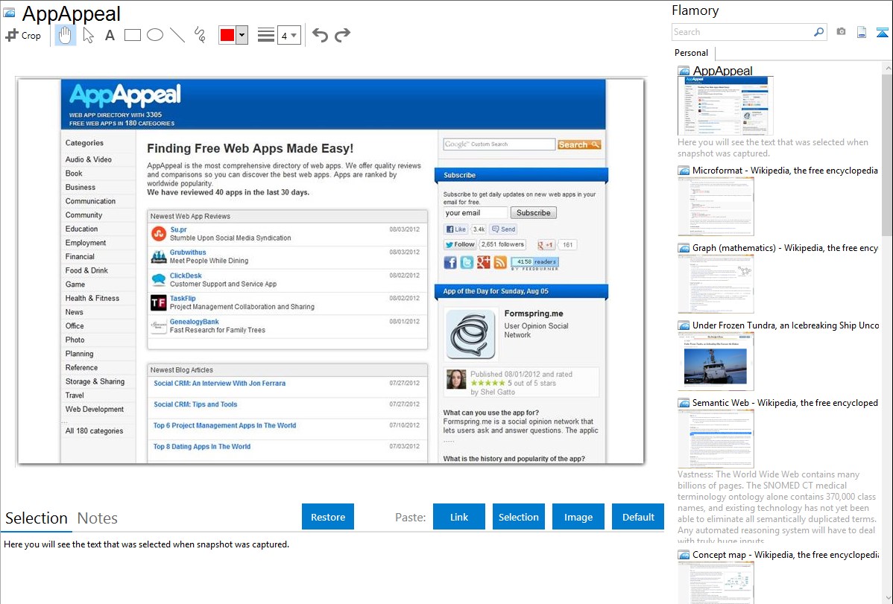This screenshot has height=604, width=893.
Task: Paste as Link
Action: pos(459,517)
